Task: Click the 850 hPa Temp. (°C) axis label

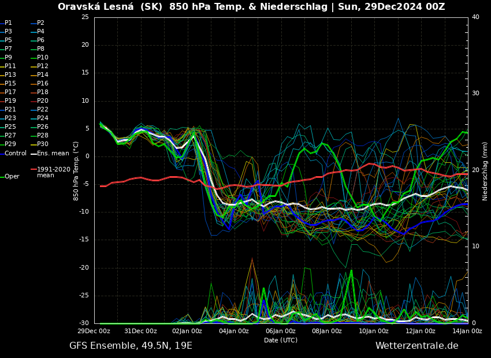Action: click(x=76, y=170)
